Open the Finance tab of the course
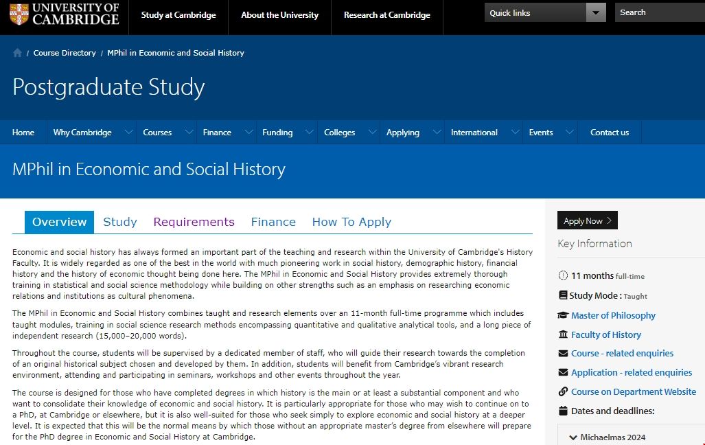Viewport: 705px width, 445px height. click(x=273, y=222)
